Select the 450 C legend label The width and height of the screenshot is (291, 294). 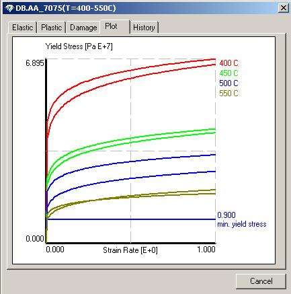pyautogui.click(x=228, y=73)
